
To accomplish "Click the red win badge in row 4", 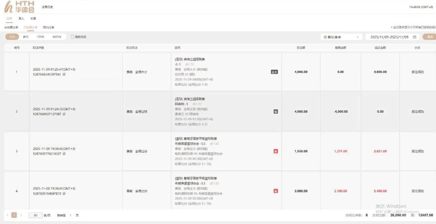I will point(275,191).
